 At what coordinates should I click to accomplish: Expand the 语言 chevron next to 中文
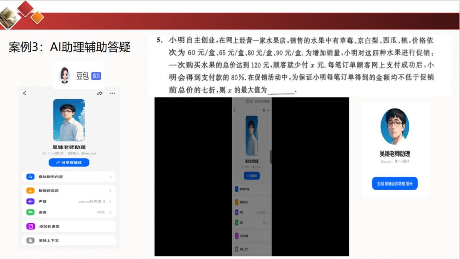point(110,212)
